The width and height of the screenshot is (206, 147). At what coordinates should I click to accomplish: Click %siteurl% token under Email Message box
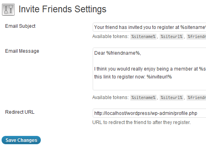click(172, 97)
